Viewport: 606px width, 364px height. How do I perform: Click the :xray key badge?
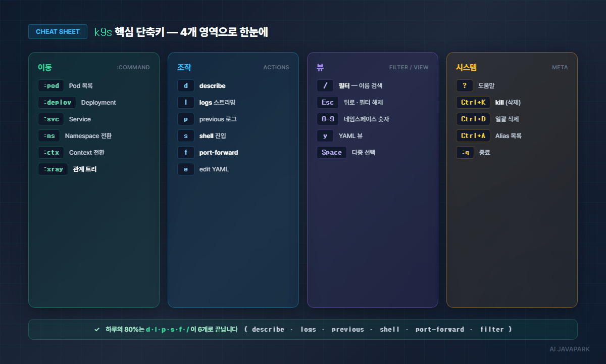(53, 169)
